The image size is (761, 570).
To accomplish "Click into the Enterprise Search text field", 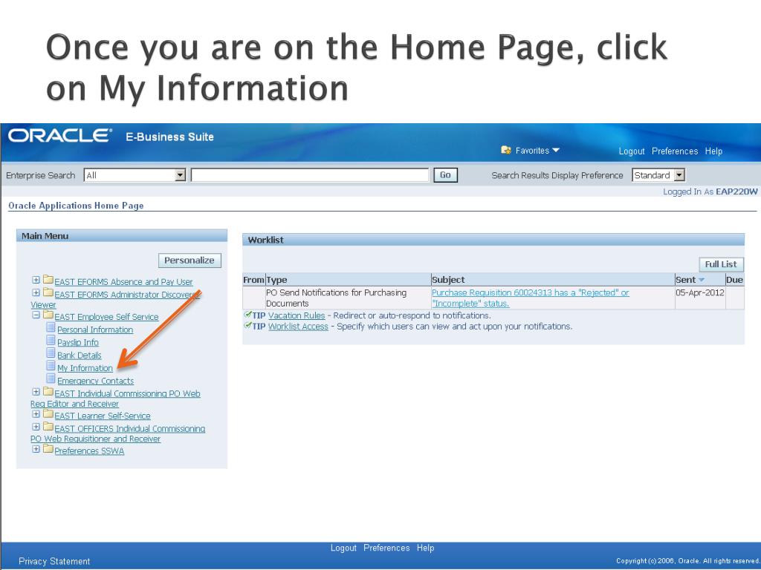I will (x=310, y=175).
